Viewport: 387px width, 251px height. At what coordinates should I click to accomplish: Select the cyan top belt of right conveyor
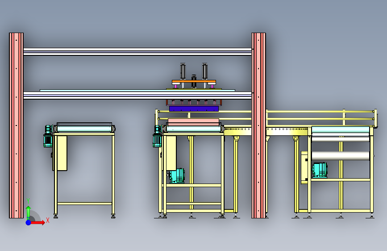(x=340, y=130)
